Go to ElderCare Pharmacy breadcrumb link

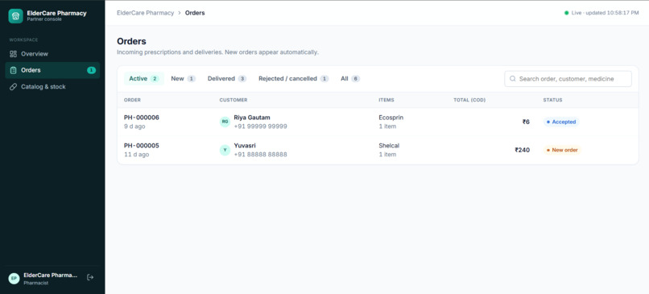(x=145, y=13)
